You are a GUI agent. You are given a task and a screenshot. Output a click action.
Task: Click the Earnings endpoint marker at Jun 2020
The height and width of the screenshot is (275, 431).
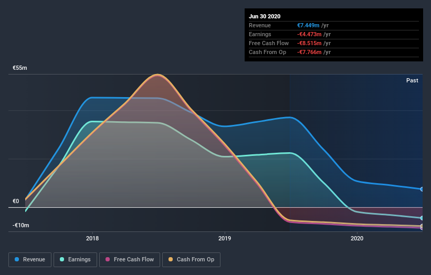pyautogui.click(x=422, y=218)
